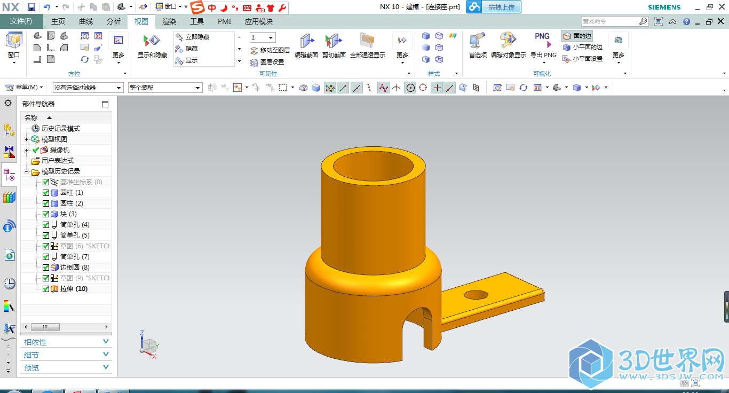Open the Constraint Navigator sidebar icon
729x393 pixels.
(x=9, y=152)
